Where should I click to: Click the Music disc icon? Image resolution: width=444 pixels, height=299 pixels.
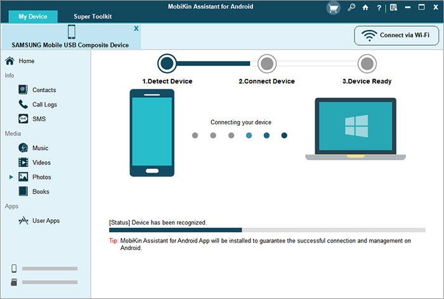point(23,148)
